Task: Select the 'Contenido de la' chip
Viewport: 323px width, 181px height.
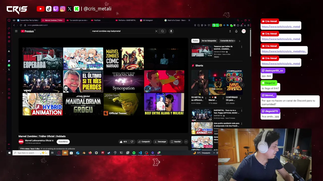Action: (x=228, y=41)
